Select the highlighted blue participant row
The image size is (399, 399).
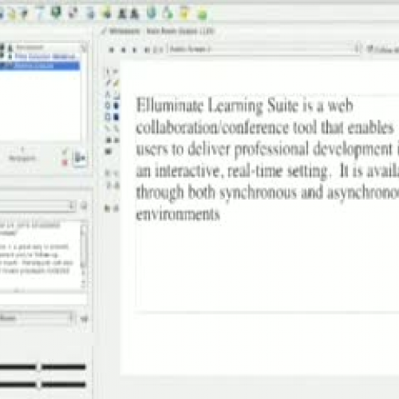(40, 65)
